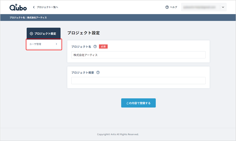Open the ヘルプ text link

(174, 7)
